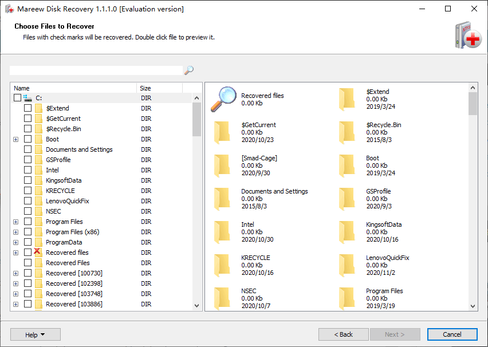Select the $Extend label in the tree
This screenshot has height=347, width=488.
tap(58, 108)
